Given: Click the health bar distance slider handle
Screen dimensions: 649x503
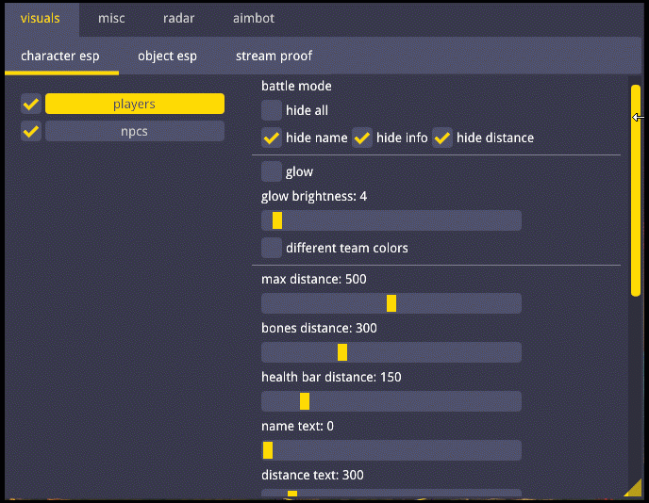Looking at the screenshot, I should (x=305, y=401).
